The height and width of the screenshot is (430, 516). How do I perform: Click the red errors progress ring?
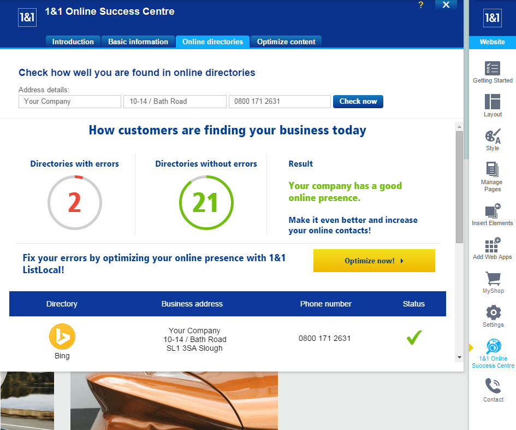coord(74,202)
